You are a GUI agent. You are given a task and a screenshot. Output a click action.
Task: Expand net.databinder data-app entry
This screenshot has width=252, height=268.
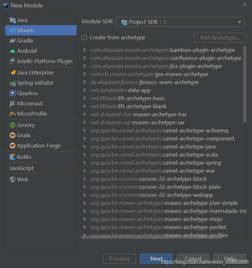point(84,90)
